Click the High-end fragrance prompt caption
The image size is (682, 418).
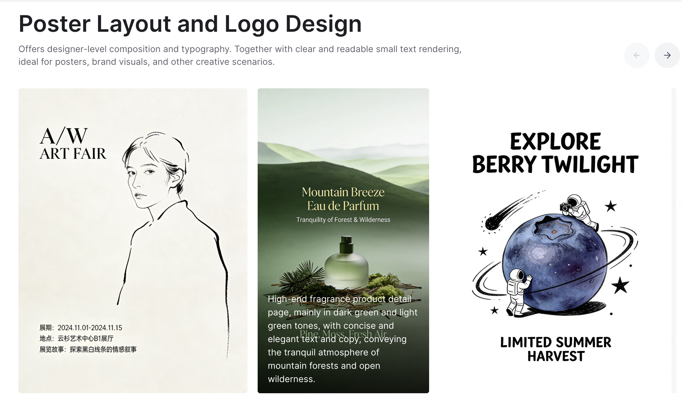click(343, 339)
